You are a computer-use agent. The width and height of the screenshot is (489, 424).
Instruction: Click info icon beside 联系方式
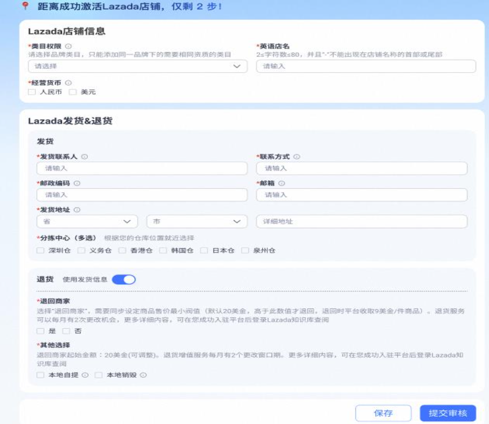(296, 157)
